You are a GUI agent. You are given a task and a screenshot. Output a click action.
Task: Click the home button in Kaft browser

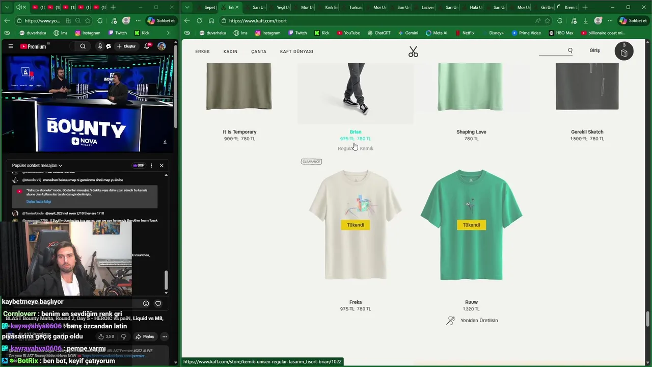[x=211, y=21]
